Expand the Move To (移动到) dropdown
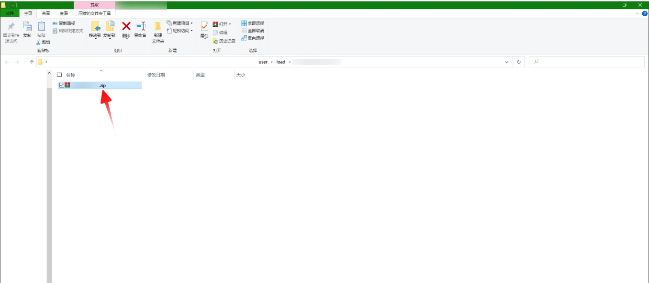The height and width of the screenshot is (283, 649). 95,37
